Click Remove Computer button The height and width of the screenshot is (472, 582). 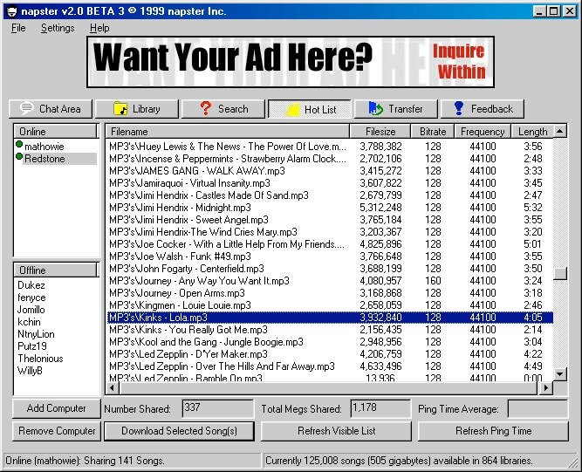[x=57, y=431]
